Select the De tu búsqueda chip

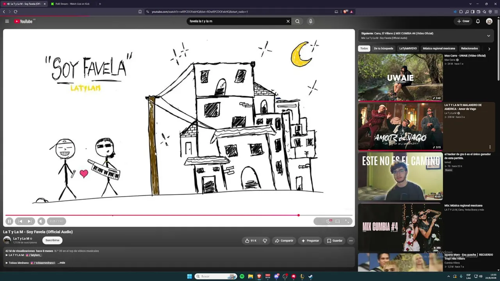tap(384, 48)
